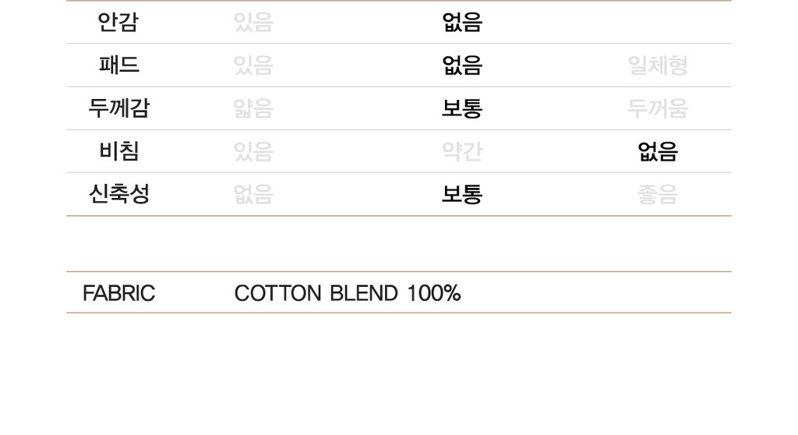Screen dimensions: 798x435
Task: Select 얇음 thickness option
Action: click(x=253, y=108)
